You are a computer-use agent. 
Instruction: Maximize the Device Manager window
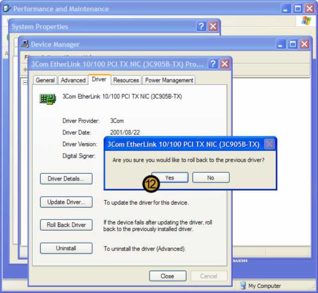pos(293,44)
